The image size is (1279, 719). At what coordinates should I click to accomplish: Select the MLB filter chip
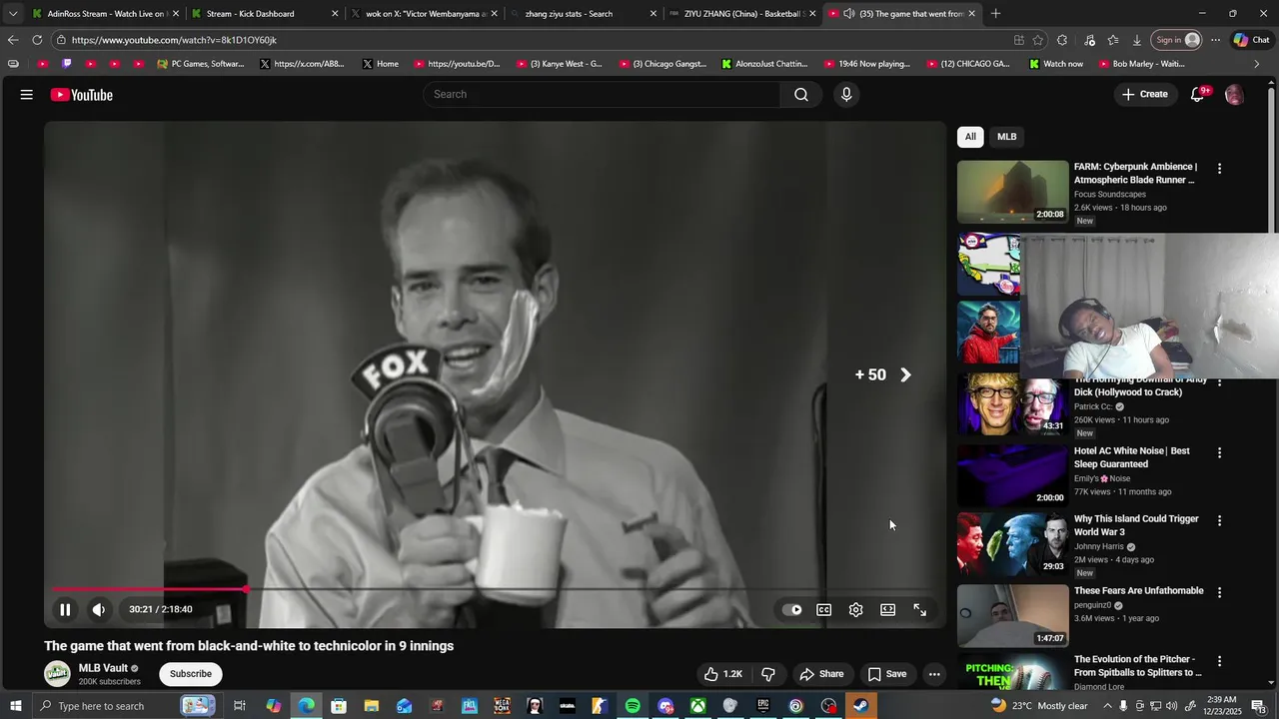tap(1007, 137)
